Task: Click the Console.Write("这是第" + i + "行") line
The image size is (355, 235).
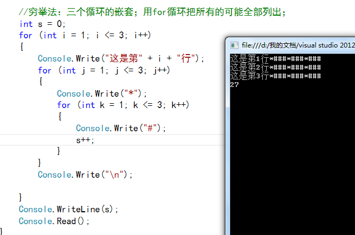Action: pos(121,58)
